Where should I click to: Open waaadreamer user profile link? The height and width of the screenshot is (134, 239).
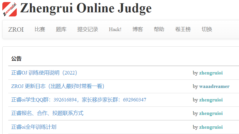point(214,86)
